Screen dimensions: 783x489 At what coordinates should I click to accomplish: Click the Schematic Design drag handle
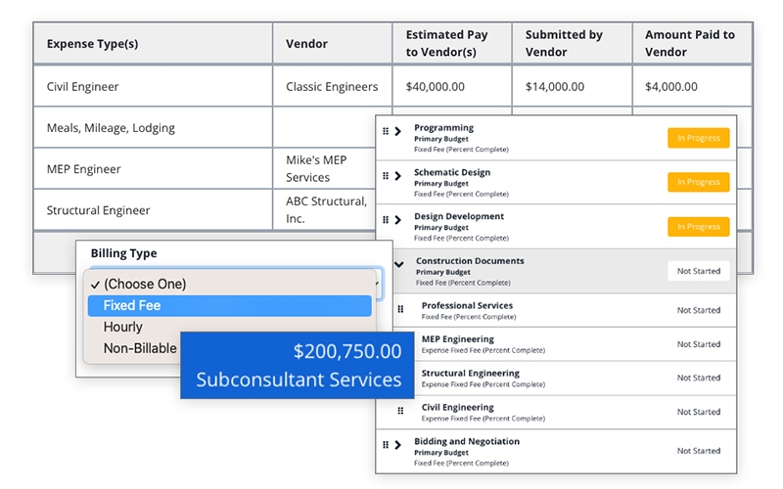tap(386, 176)
